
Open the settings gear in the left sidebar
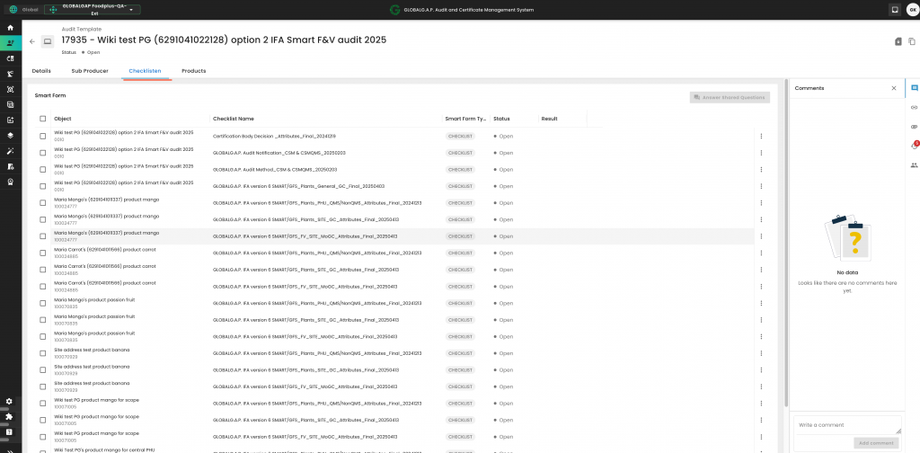click(x=9, y=401)
